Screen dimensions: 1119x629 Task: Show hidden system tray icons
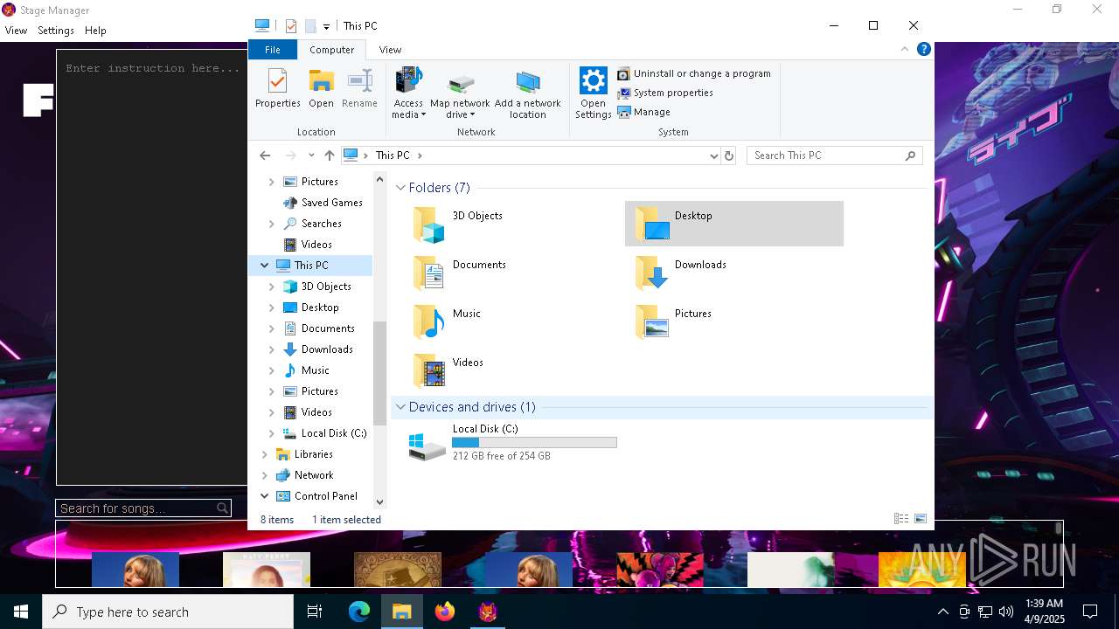pyautogui.click(x=942, y=612)
